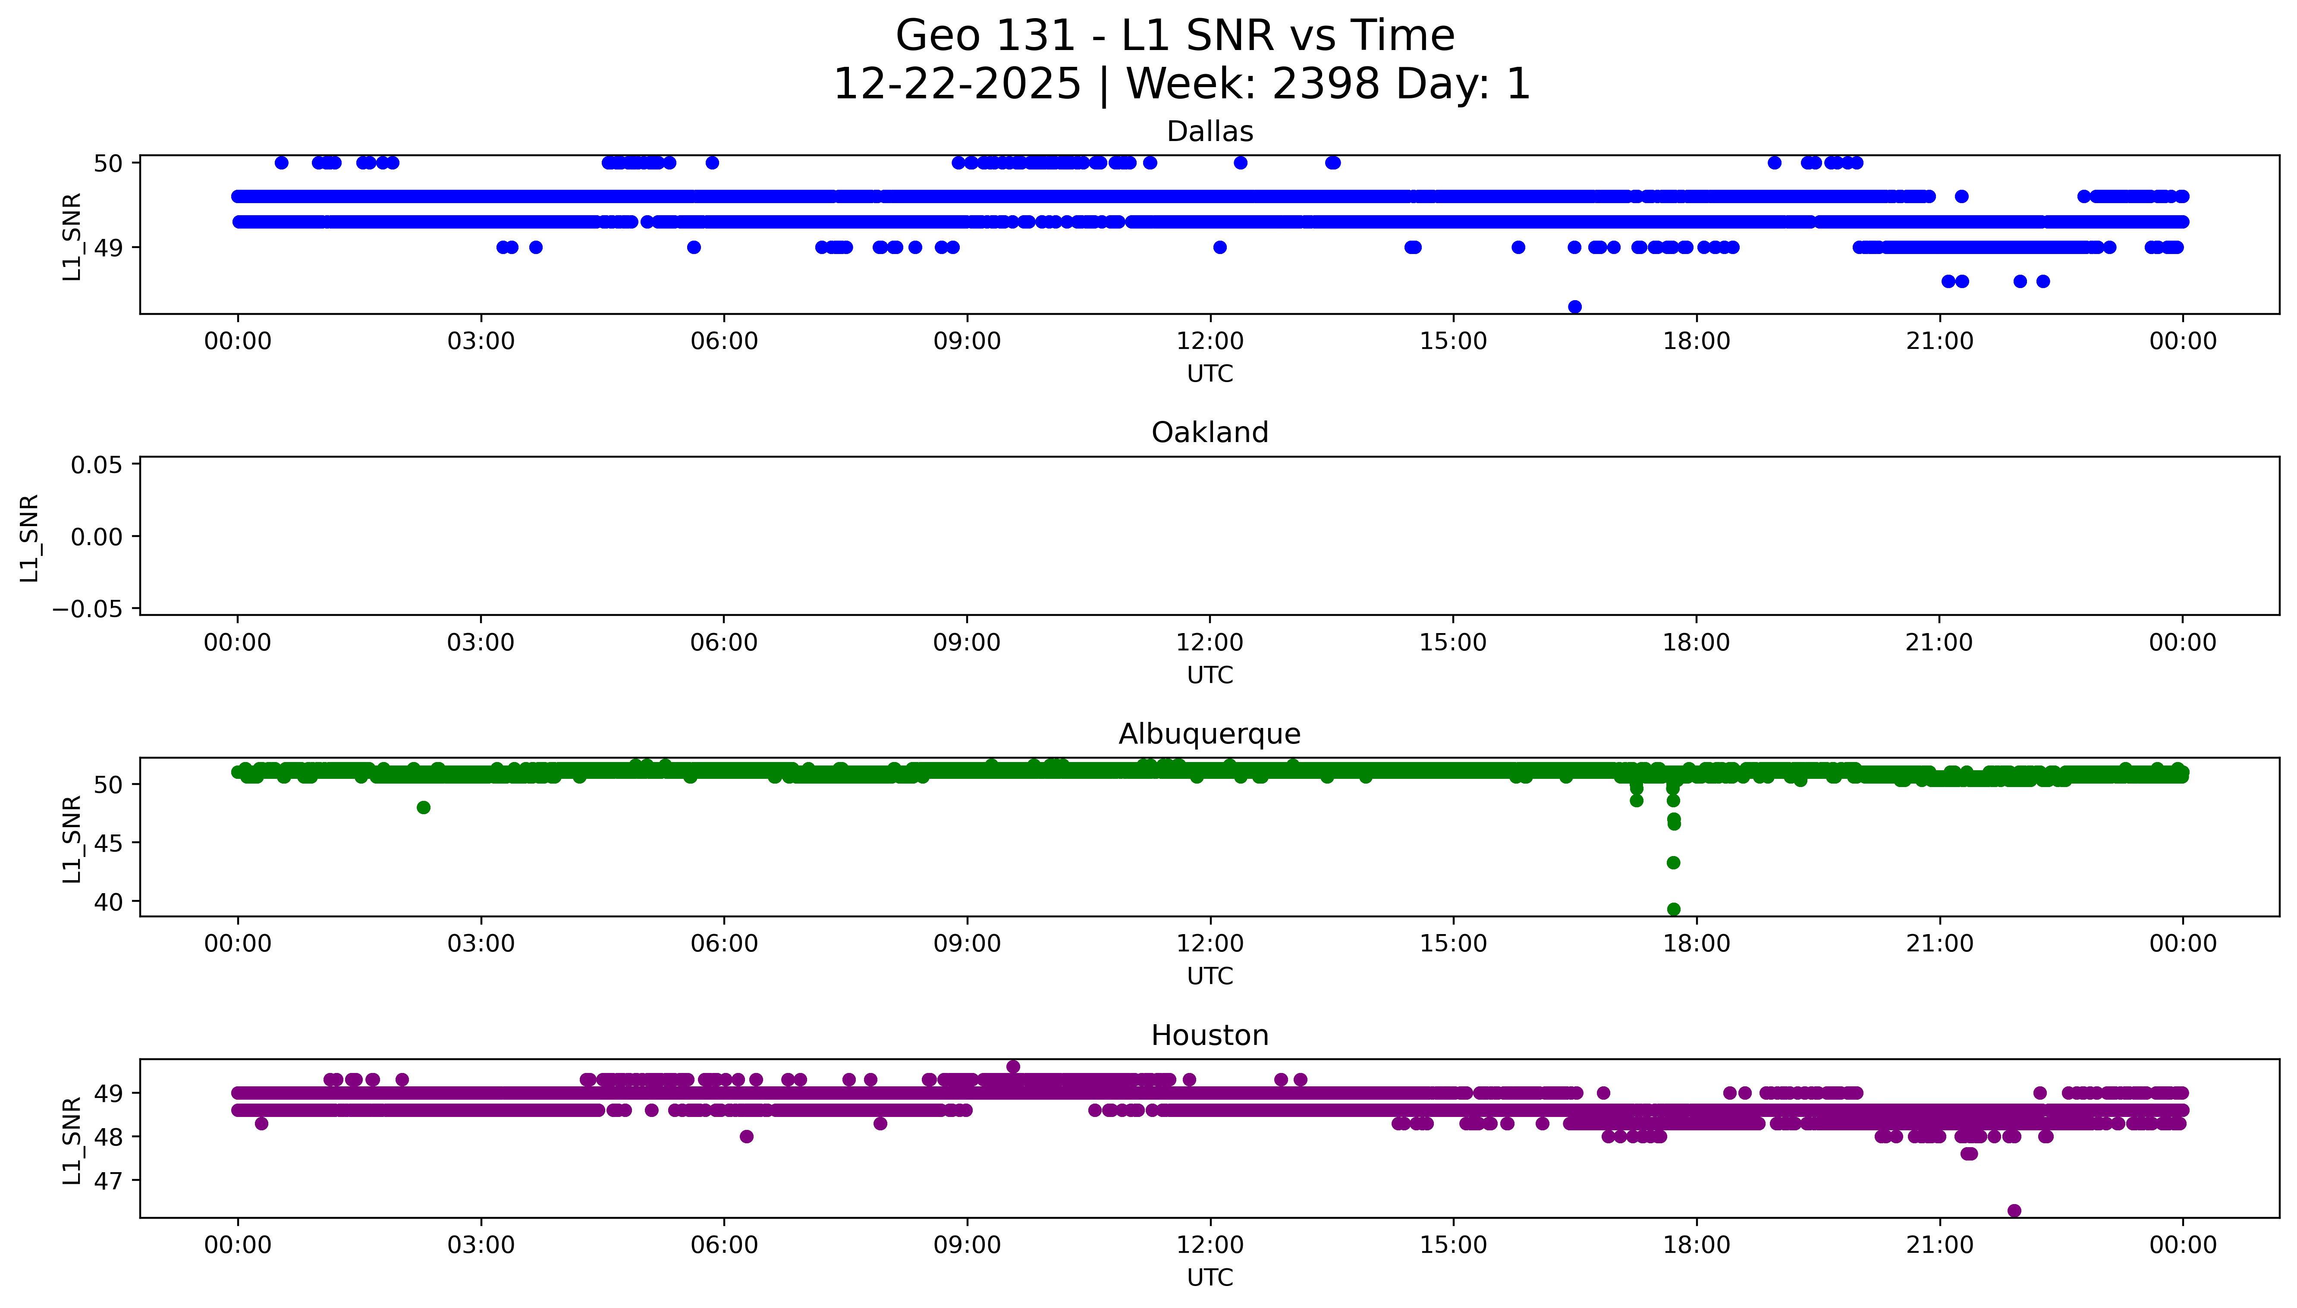Click the 12:00 tick label under the Dallas plot
The width and height of the screenshot is (2297, 1308).
[x=1209, y=342]
